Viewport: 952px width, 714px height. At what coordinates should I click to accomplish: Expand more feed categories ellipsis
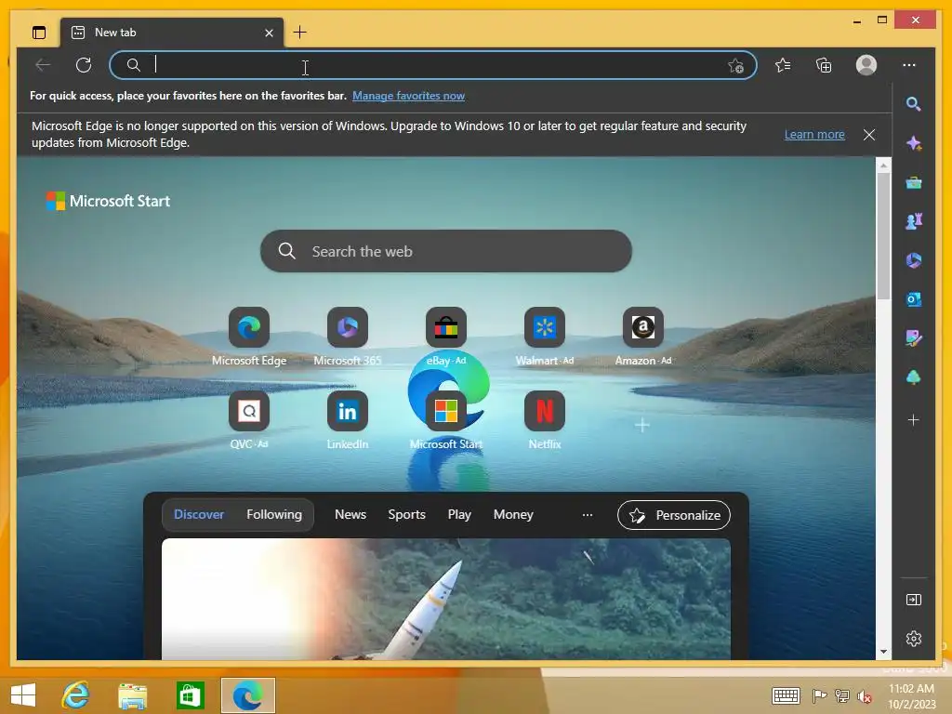[x=588, y=515]
